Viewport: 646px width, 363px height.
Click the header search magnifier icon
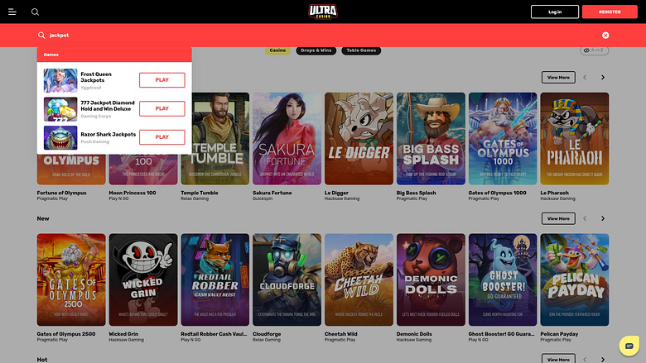click(x=35, y=12)
